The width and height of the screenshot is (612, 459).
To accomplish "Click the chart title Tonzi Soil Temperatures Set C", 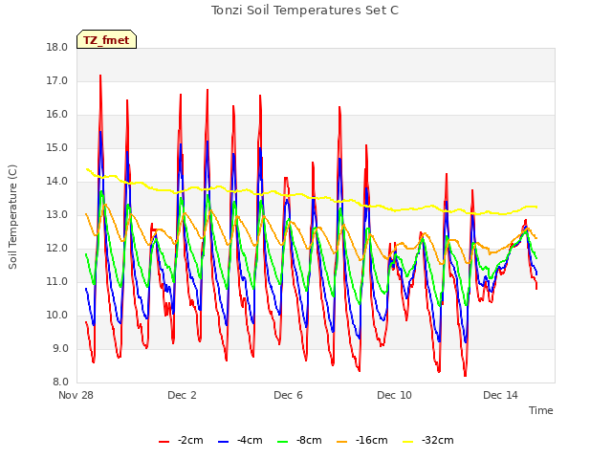I will 305,11.
